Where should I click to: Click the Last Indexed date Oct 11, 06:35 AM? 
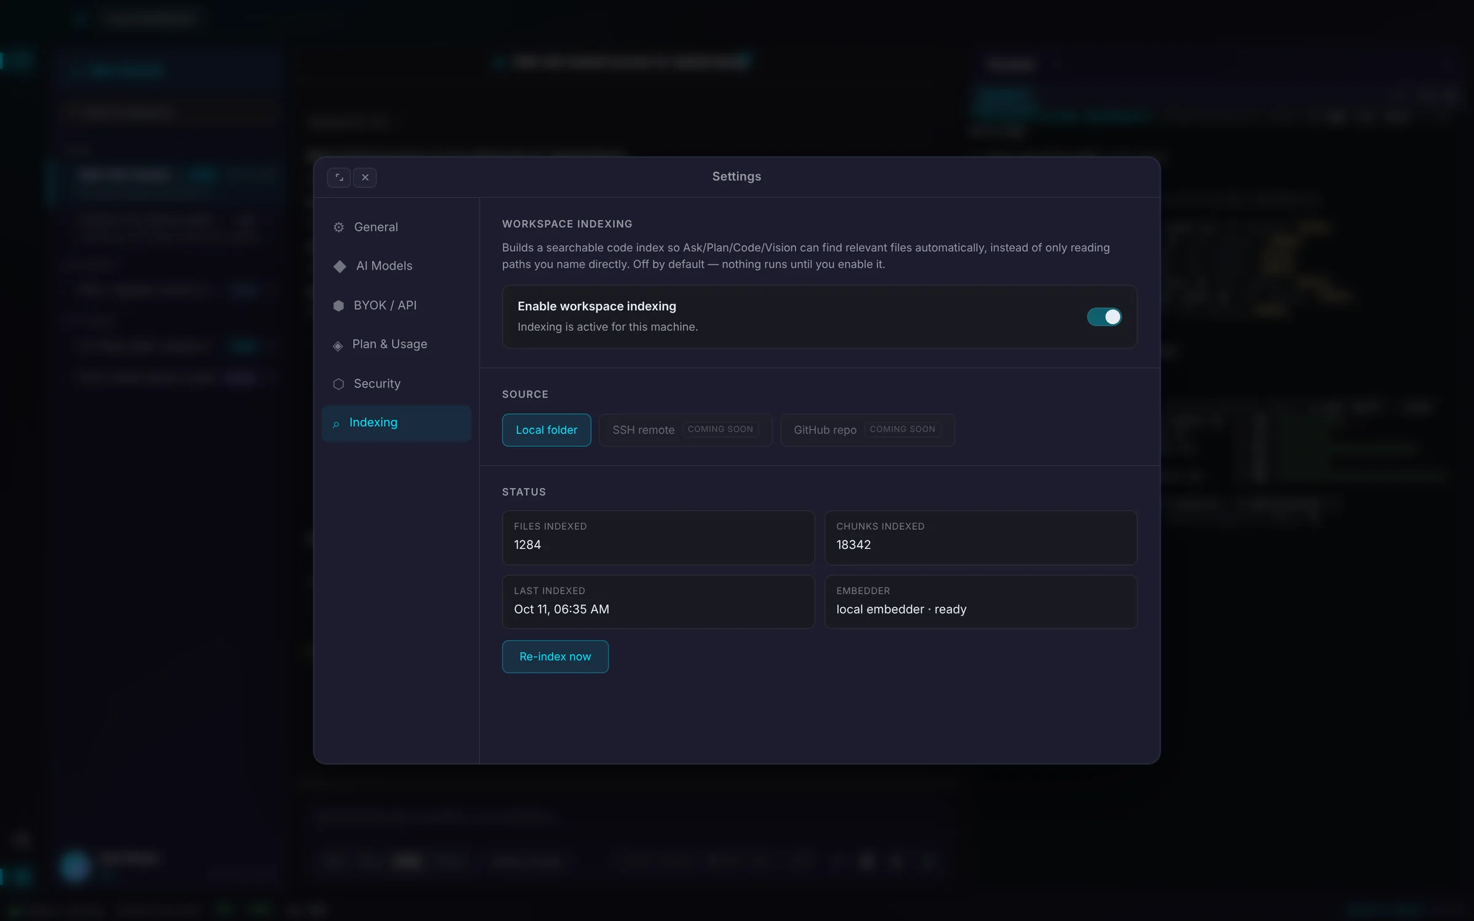(x=561, y=609)
